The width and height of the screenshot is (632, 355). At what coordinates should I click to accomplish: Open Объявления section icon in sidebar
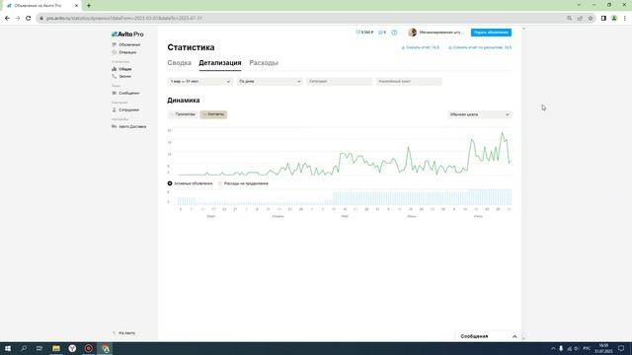pos(115,44)
